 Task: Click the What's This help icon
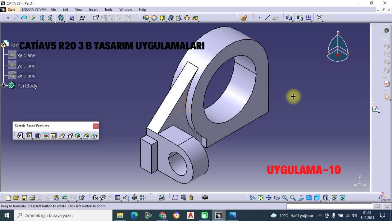[x=81, y=198]
